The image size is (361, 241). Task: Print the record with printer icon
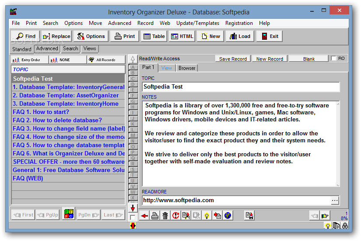(155, 216)
